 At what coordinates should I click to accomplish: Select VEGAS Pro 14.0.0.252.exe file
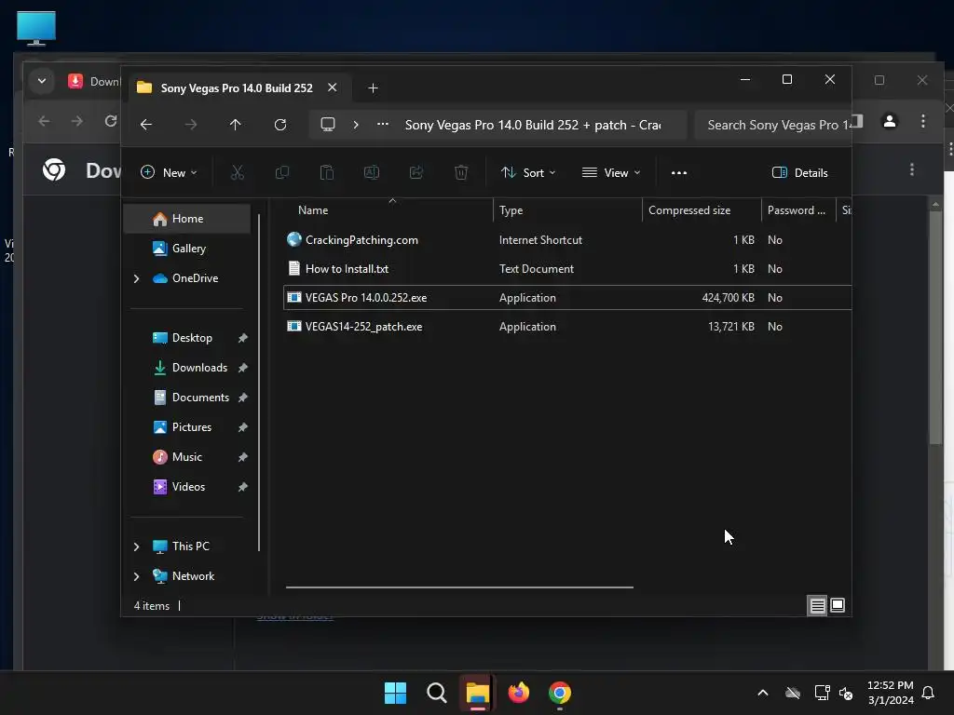click(x=567, y=298)
